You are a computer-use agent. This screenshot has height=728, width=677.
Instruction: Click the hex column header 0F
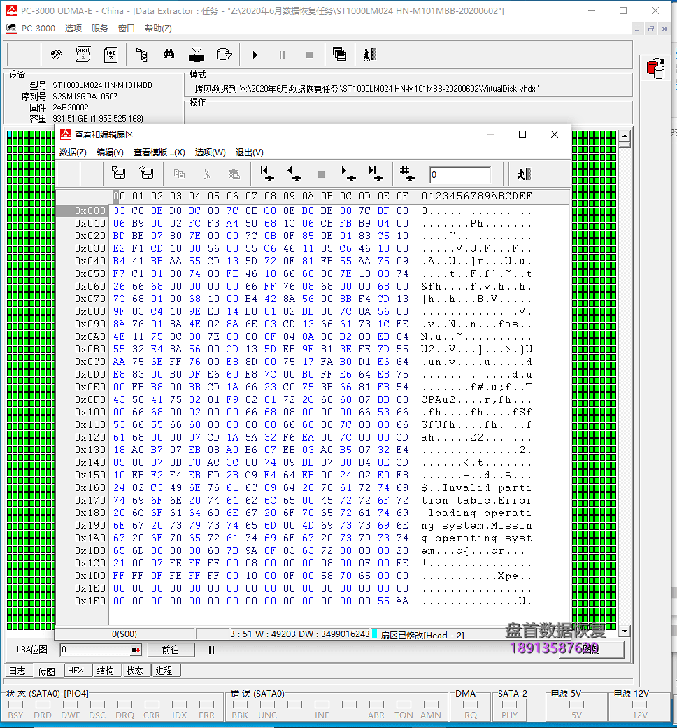[x=402, y=197]
